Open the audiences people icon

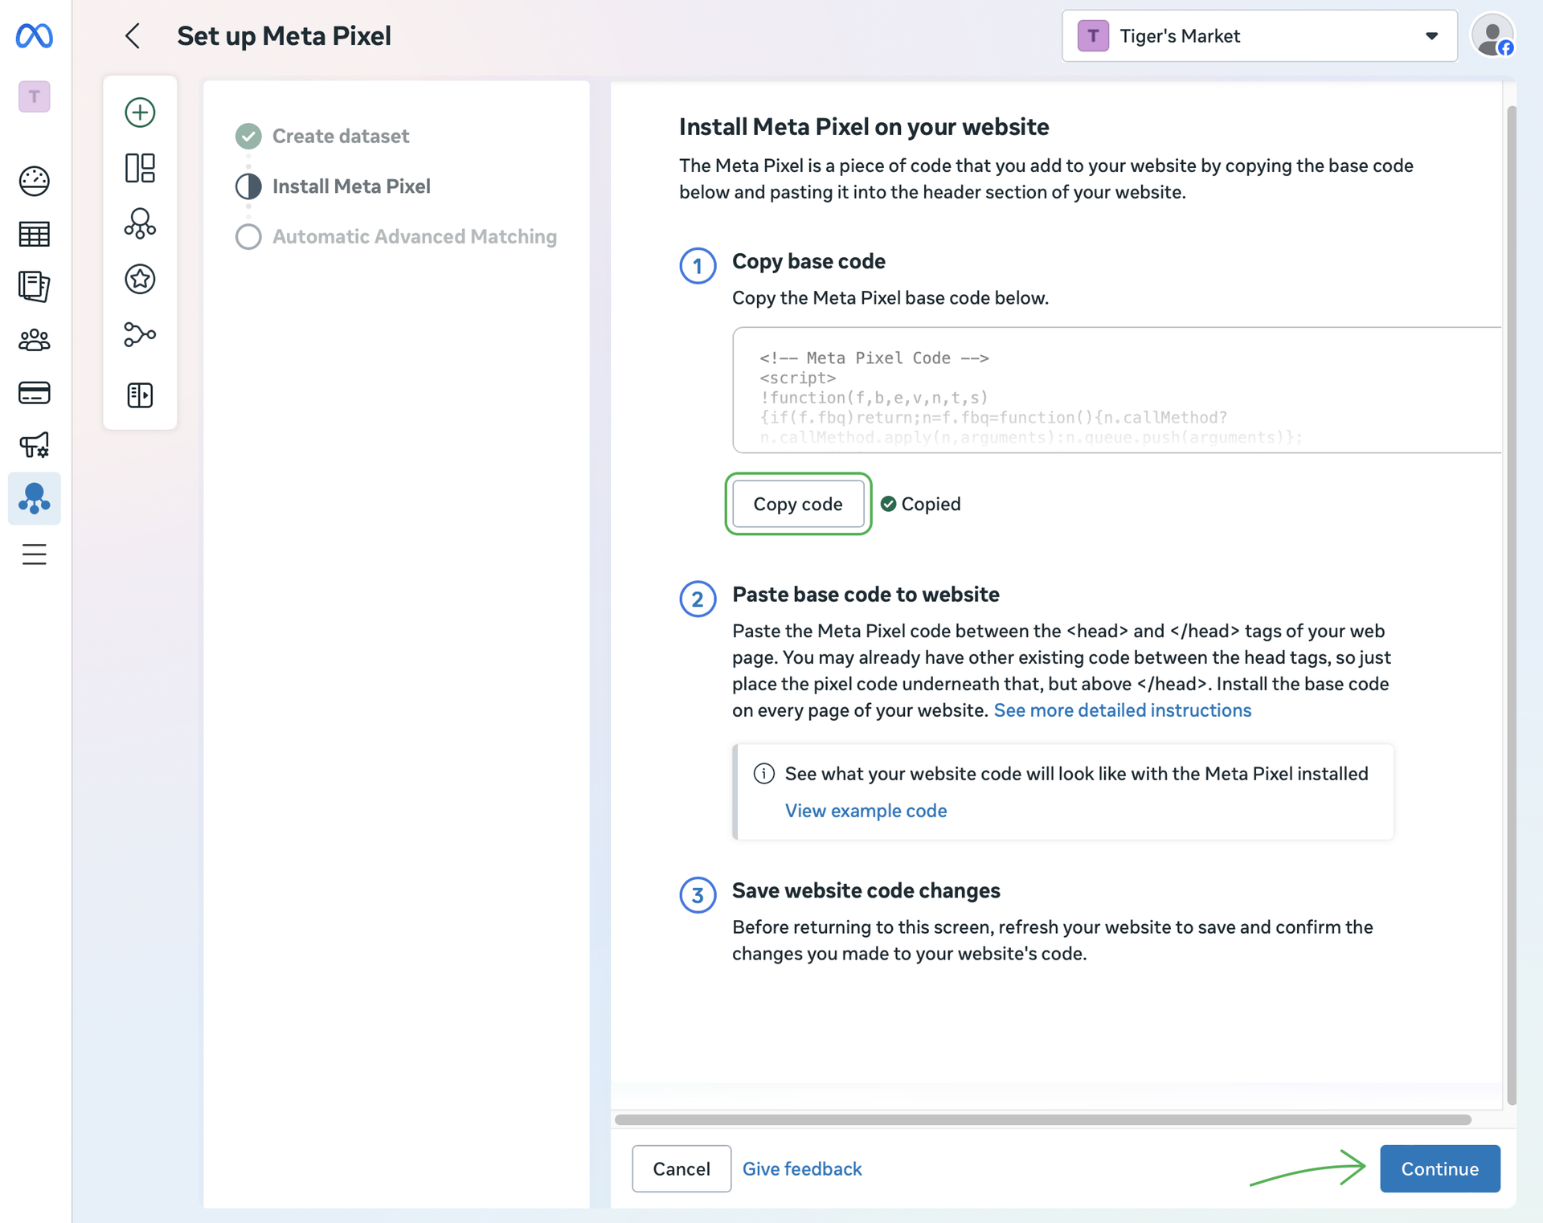[x=34, y=340]
